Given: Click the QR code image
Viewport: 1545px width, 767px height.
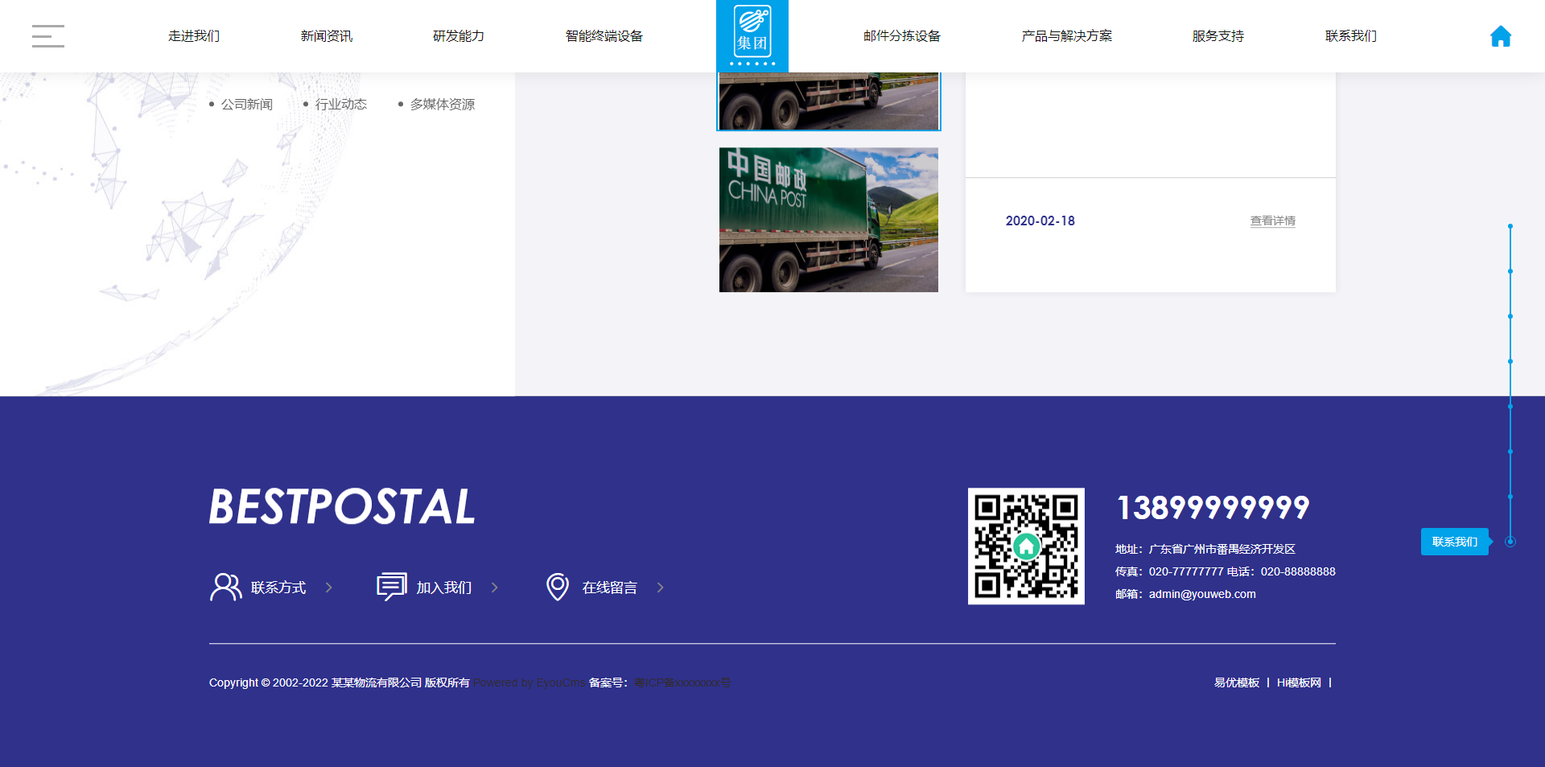Looking at the screenshot, I should pos(1026,546).
